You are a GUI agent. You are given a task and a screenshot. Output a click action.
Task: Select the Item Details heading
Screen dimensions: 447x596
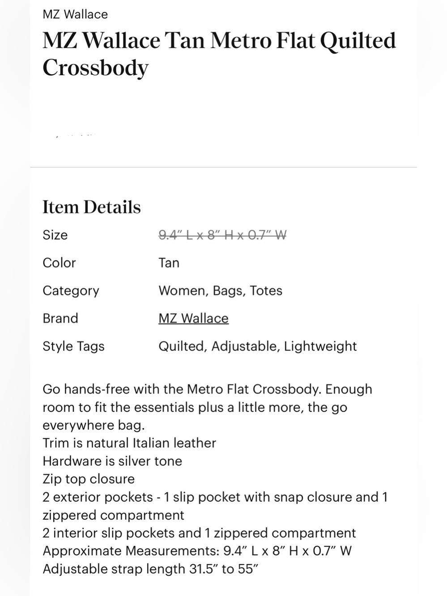[x=92, y=207]
